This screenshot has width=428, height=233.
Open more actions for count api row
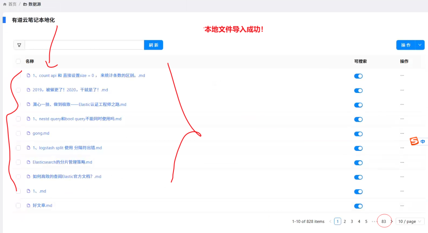402,75
